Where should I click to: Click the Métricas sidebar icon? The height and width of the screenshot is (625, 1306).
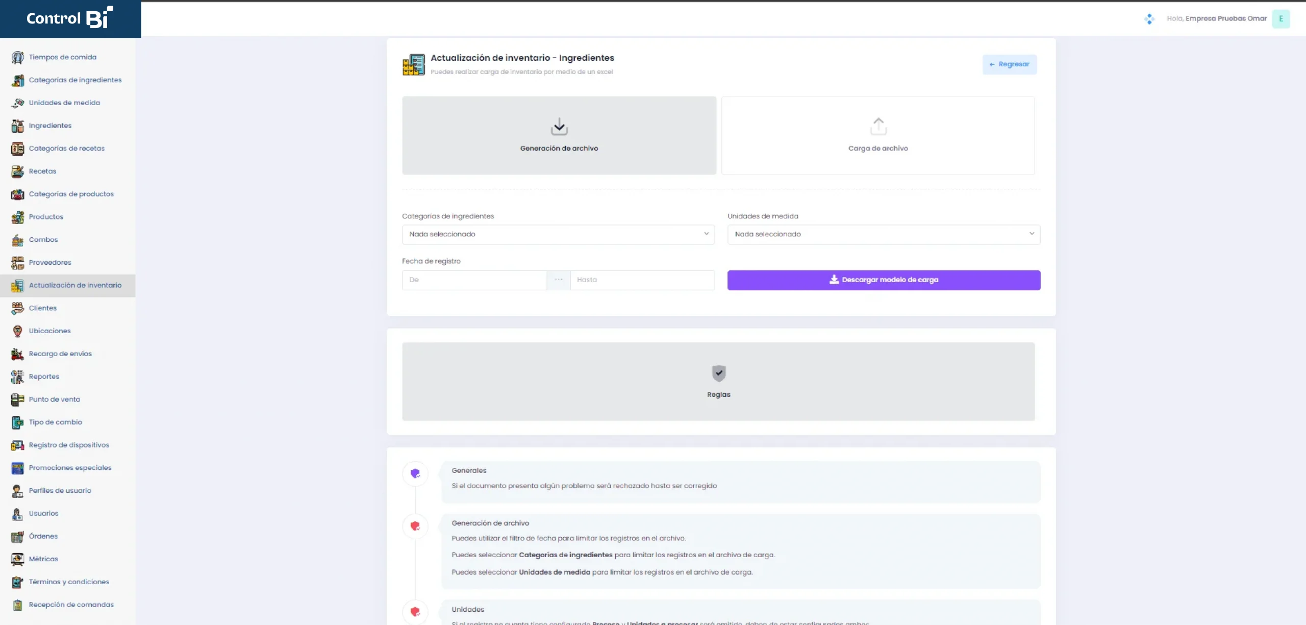17,559
